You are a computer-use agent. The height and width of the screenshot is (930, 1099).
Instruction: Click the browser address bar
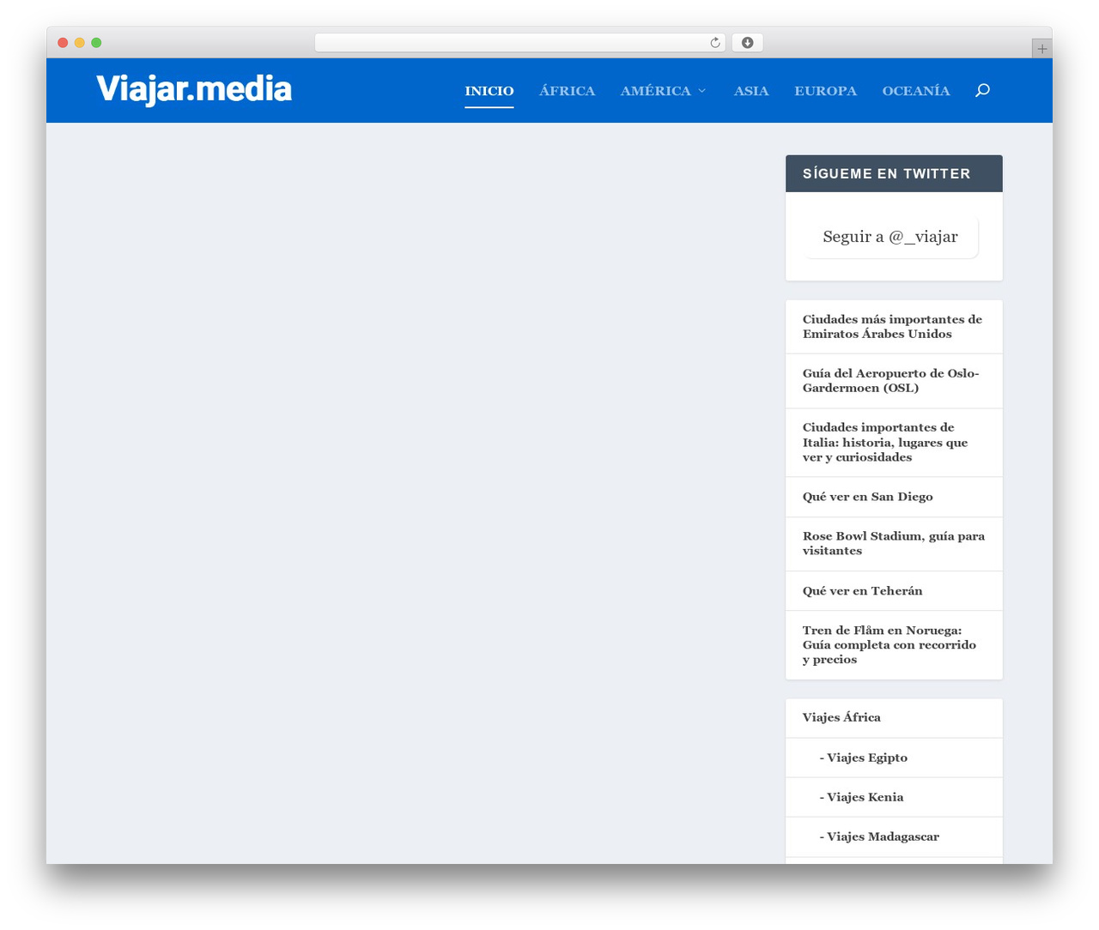click(519, 43)
